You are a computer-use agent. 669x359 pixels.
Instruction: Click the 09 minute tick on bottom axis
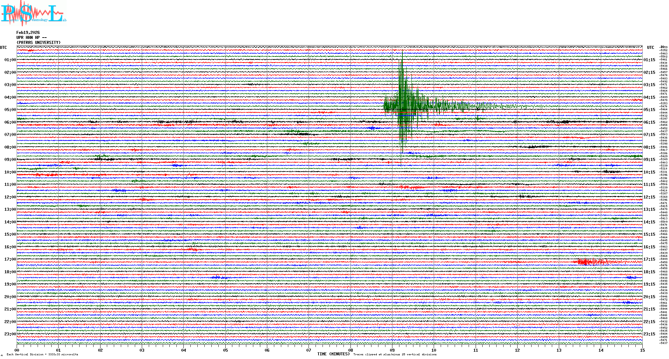[x=392, y=350]
